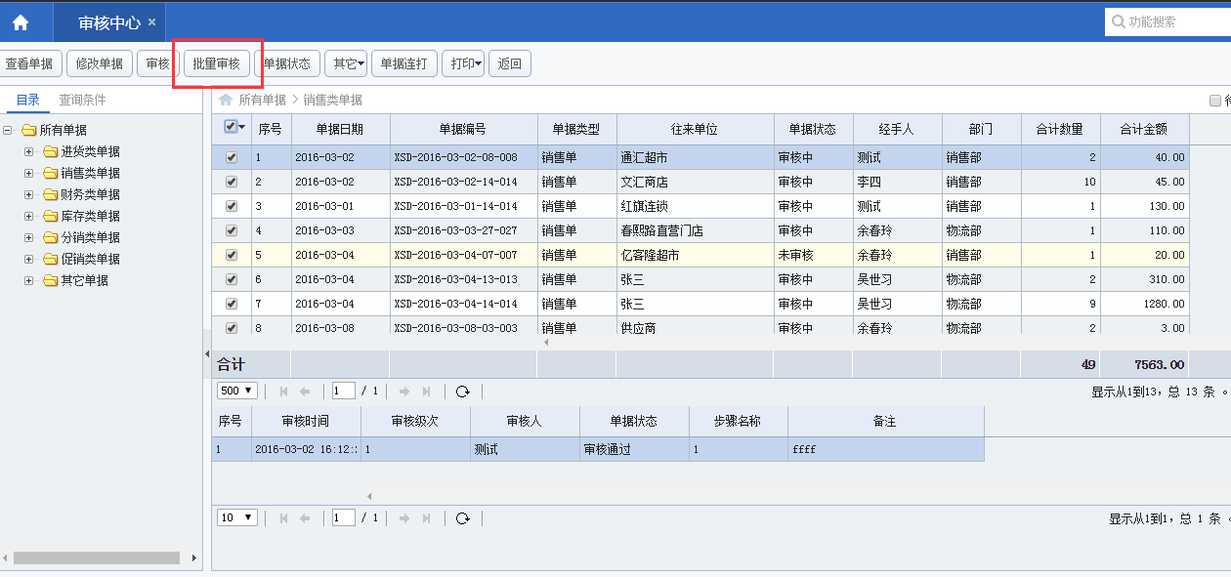Open the 500 page size selector
The height and width of the screenshot is (577, 1231).
[x=236, y=391]
